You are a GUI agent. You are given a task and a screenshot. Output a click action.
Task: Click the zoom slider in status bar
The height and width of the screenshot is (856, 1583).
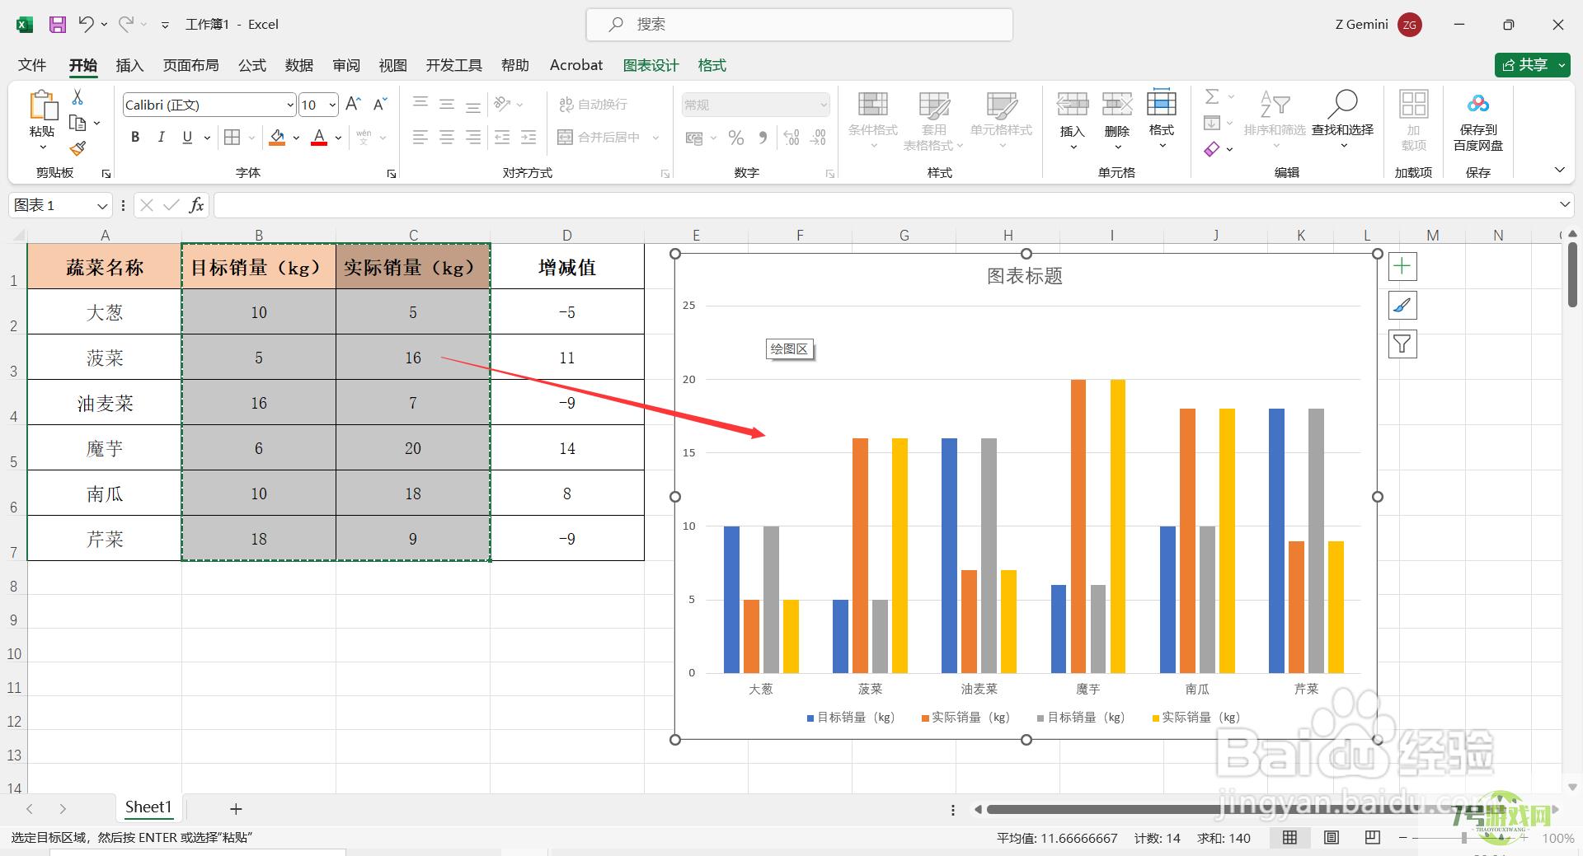click(x=1464, y=838)
